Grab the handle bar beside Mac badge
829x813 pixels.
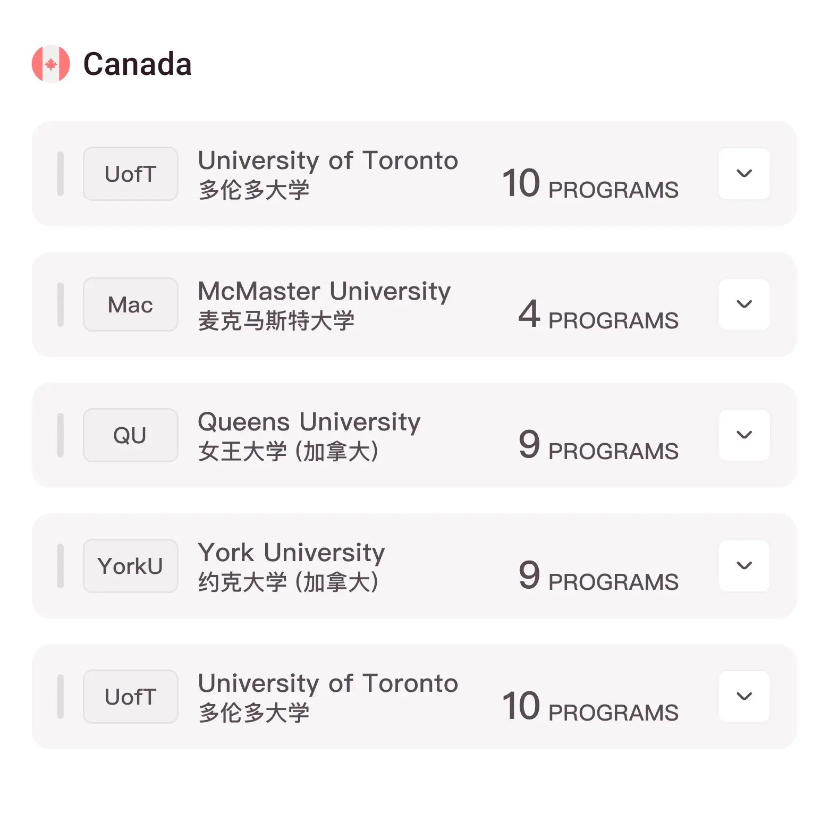[61, 304]
